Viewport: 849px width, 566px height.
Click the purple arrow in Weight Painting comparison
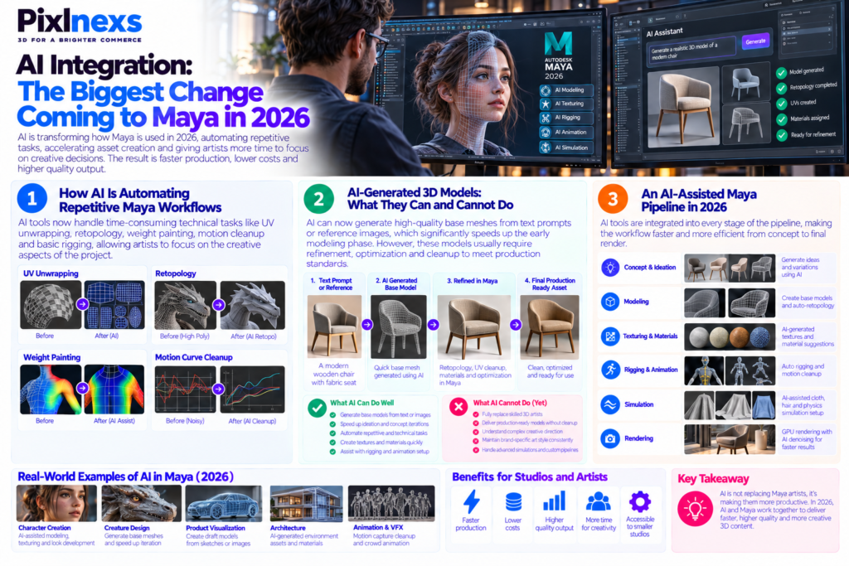click(x=82, y=388)
